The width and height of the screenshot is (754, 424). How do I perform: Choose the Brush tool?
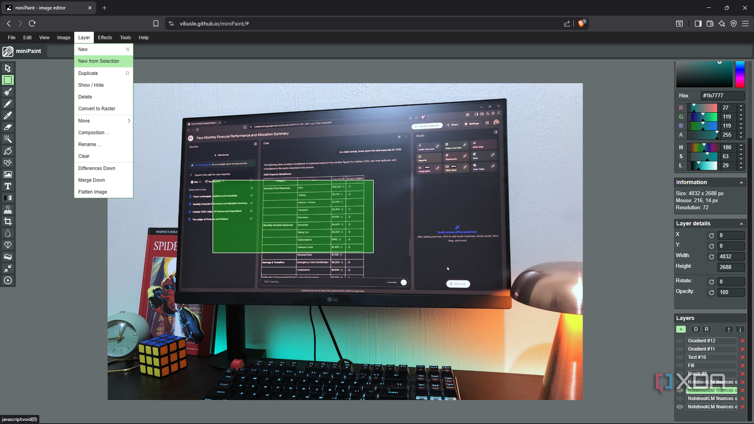(8, 92)
